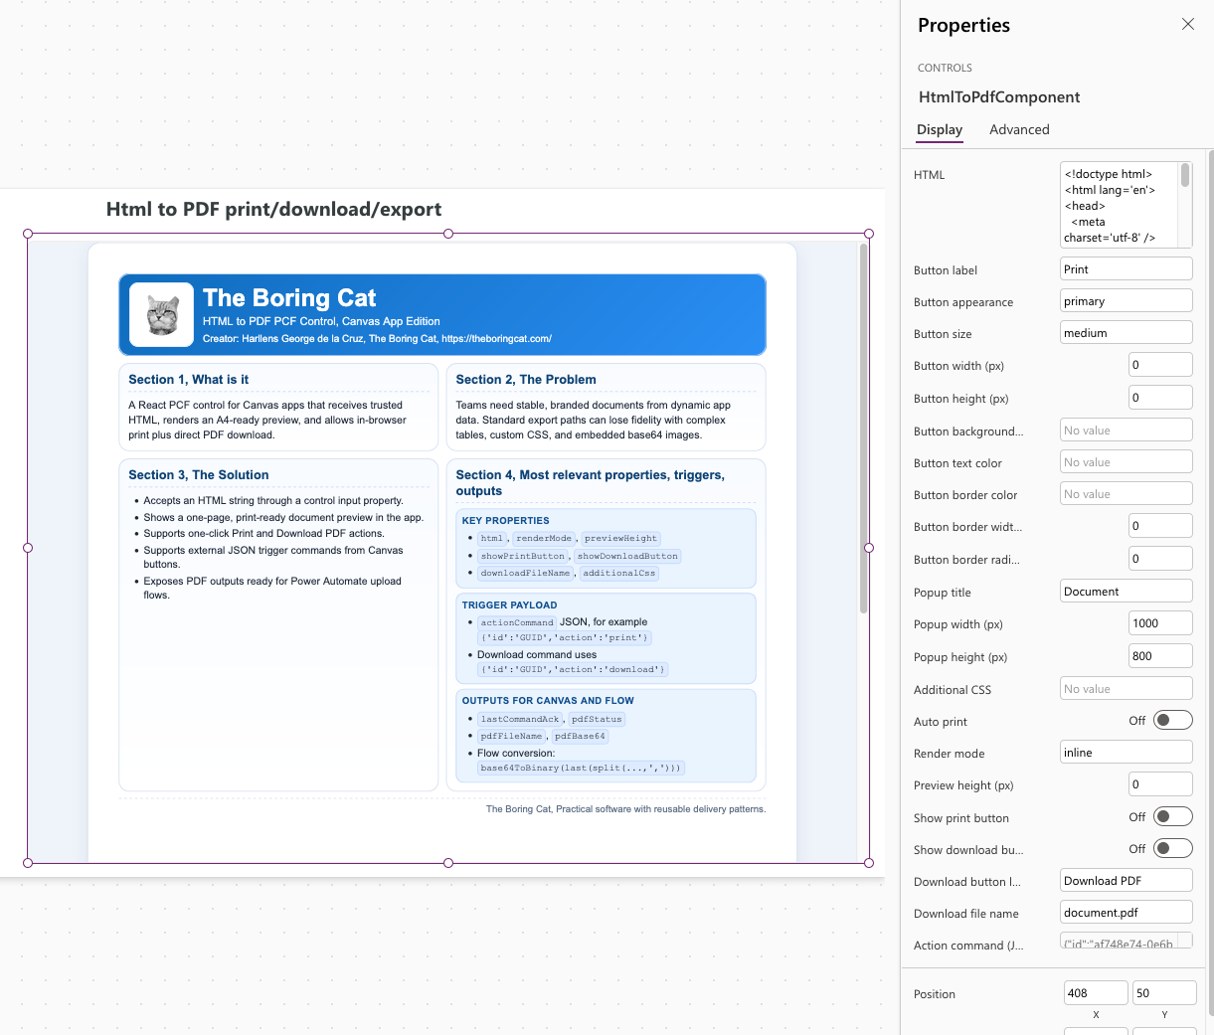Click the Popup width value field
1214x1035 pixels.
click(1160, 622)
